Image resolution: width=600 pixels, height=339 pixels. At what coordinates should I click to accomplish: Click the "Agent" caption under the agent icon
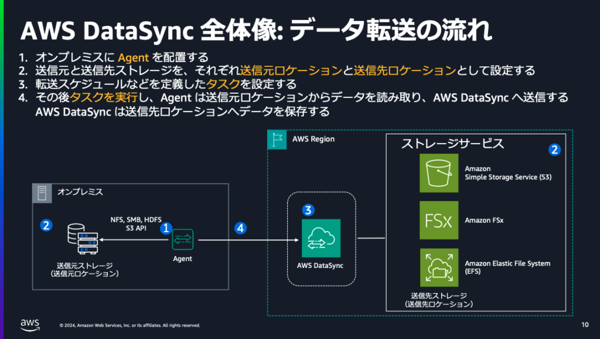(x=183, y=259)
